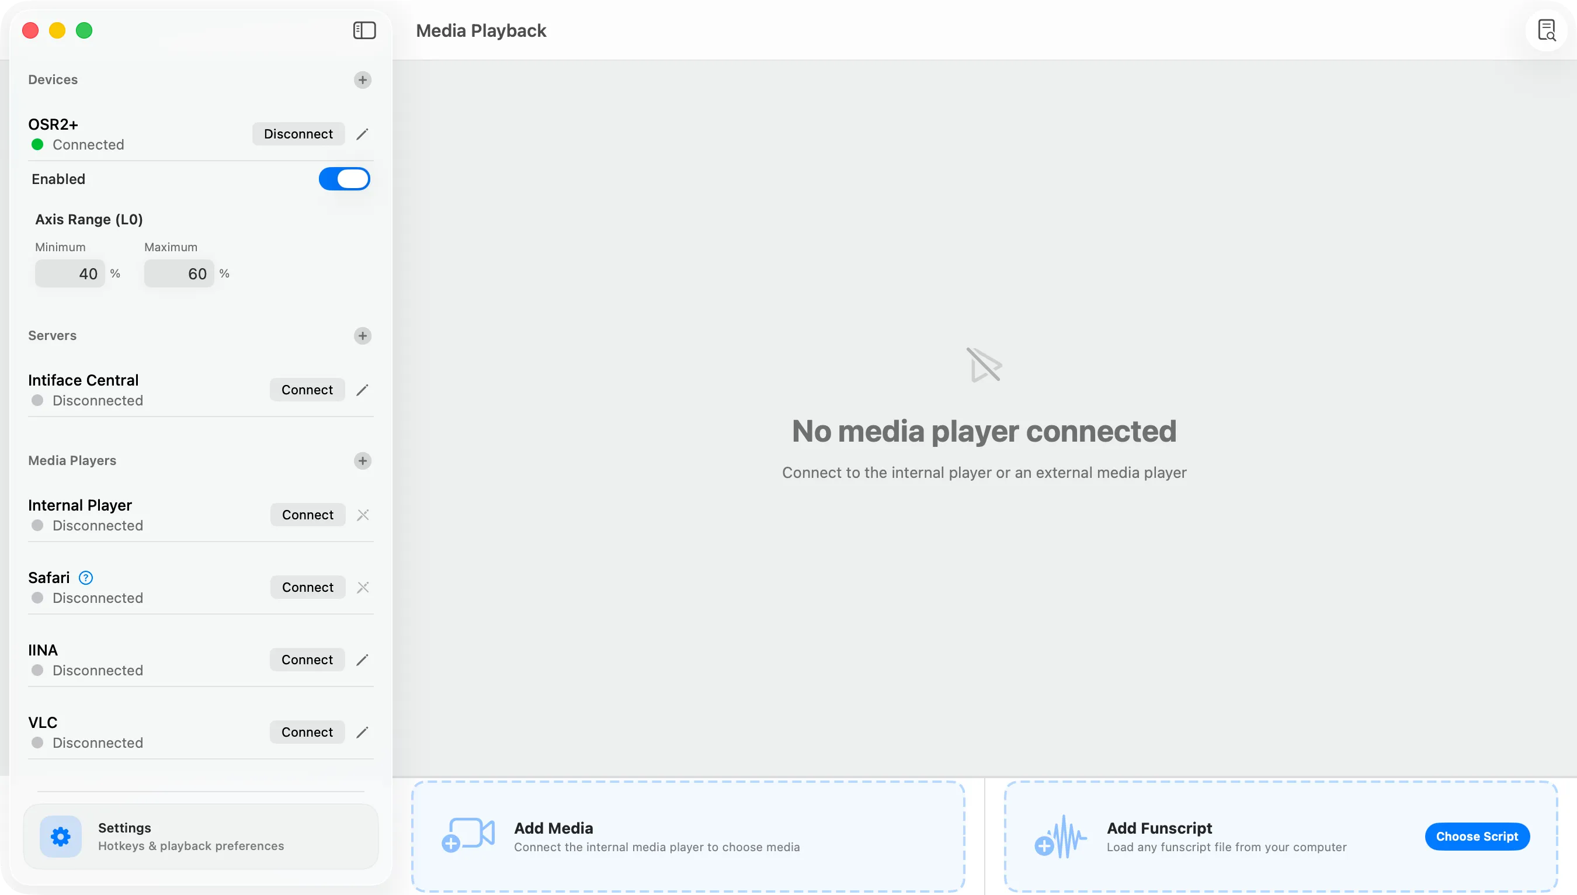Edit OSR2+ device with pencil icon
The width and height of the screenshot is (1577, 895).
[x=363, y=134]
